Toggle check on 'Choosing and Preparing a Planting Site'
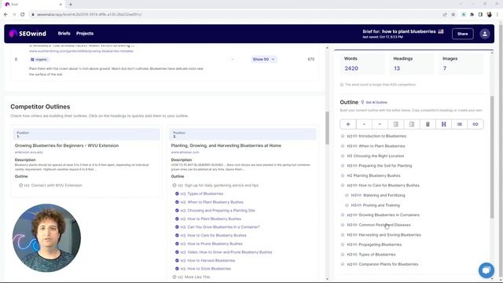Screen dimensions: 503x283 point(177,211)
